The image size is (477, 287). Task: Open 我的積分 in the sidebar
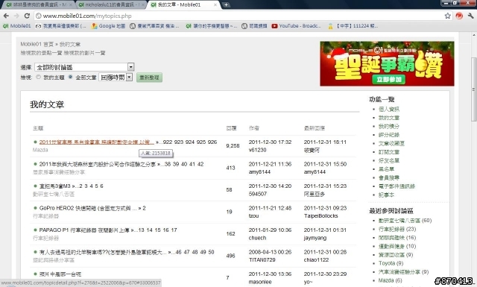[x=389, y=126]
